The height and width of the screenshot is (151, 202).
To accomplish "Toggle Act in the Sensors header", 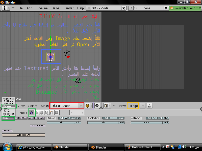I will (x=67, y=118).
